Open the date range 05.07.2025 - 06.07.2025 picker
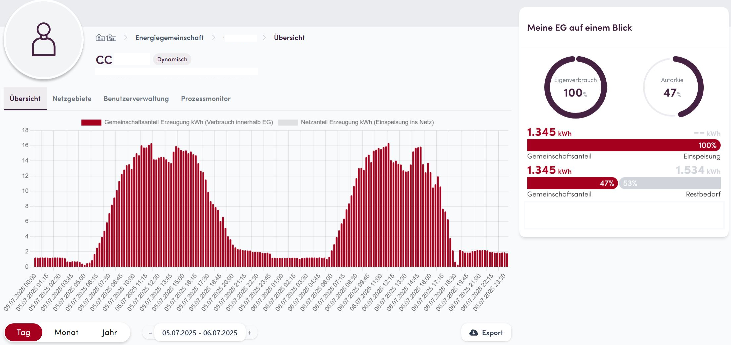731x345 pixels. [200, 333]
